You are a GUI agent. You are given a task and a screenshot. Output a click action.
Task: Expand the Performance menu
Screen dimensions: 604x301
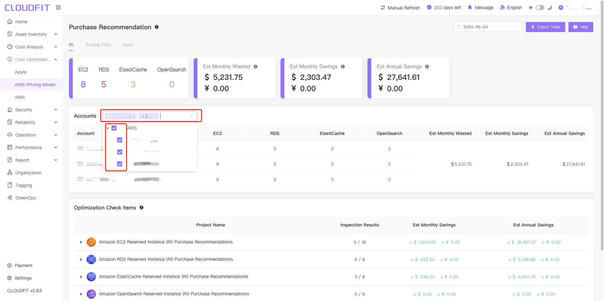pos(56,147)
